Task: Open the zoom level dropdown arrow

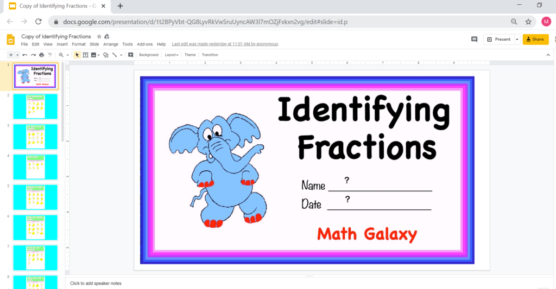Action: 67,55
